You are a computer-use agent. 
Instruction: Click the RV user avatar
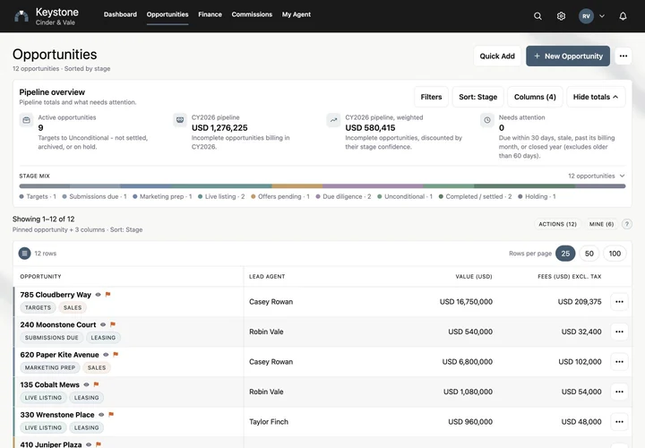[x=586, y=16]
